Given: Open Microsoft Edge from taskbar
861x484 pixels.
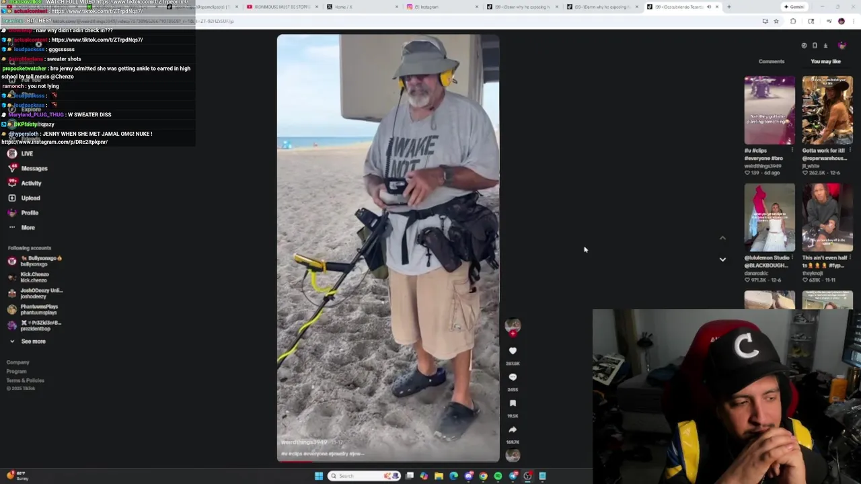Looking at the screenshot, I should coord(453,476).
